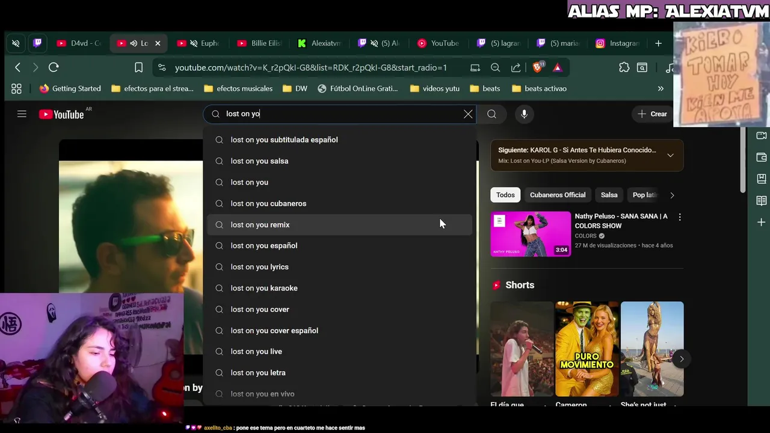Image resolution: width=770 pixels, height=433 pixels.
Task: Open the beats activao bookmark folder
Action: [539, 88]
